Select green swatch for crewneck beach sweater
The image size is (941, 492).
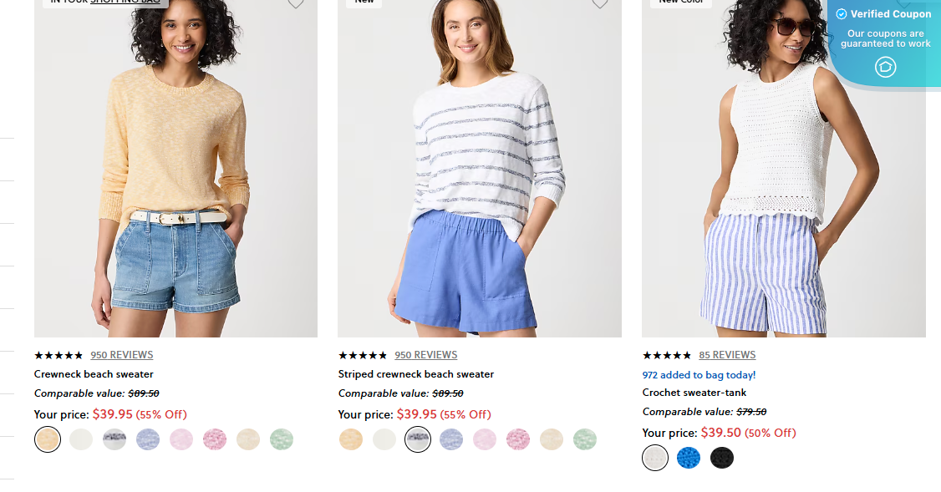(x=282, y=439)
